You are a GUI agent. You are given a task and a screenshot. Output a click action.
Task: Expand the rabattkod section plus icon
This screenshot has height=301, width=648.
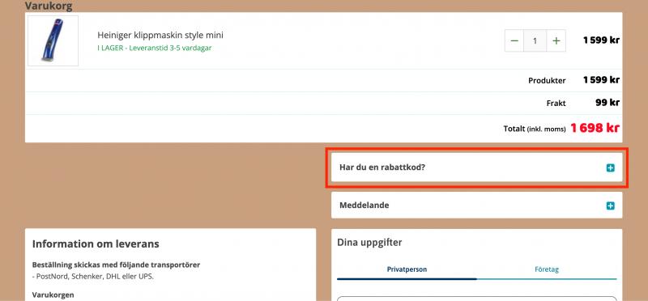coord(611,167)
